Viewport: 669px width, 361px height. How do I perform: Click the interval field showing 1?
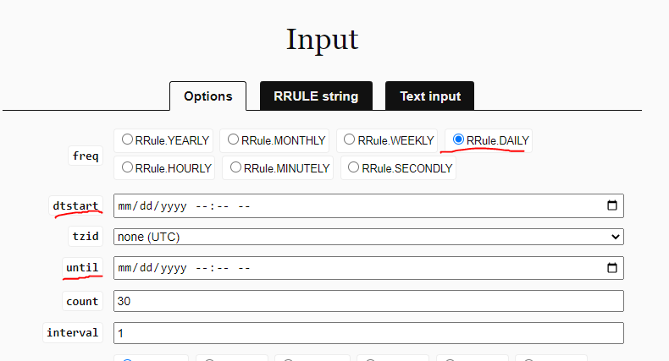(368, 333)
